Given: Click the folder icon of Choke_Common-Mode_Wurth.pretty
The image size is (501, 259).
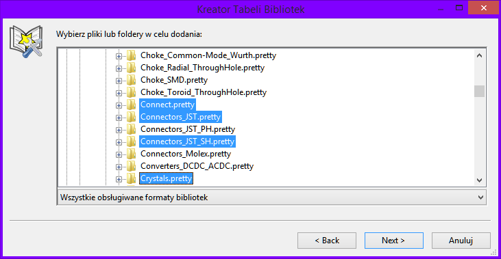Looking at the screenshot, I should click(x=131, y=55).
